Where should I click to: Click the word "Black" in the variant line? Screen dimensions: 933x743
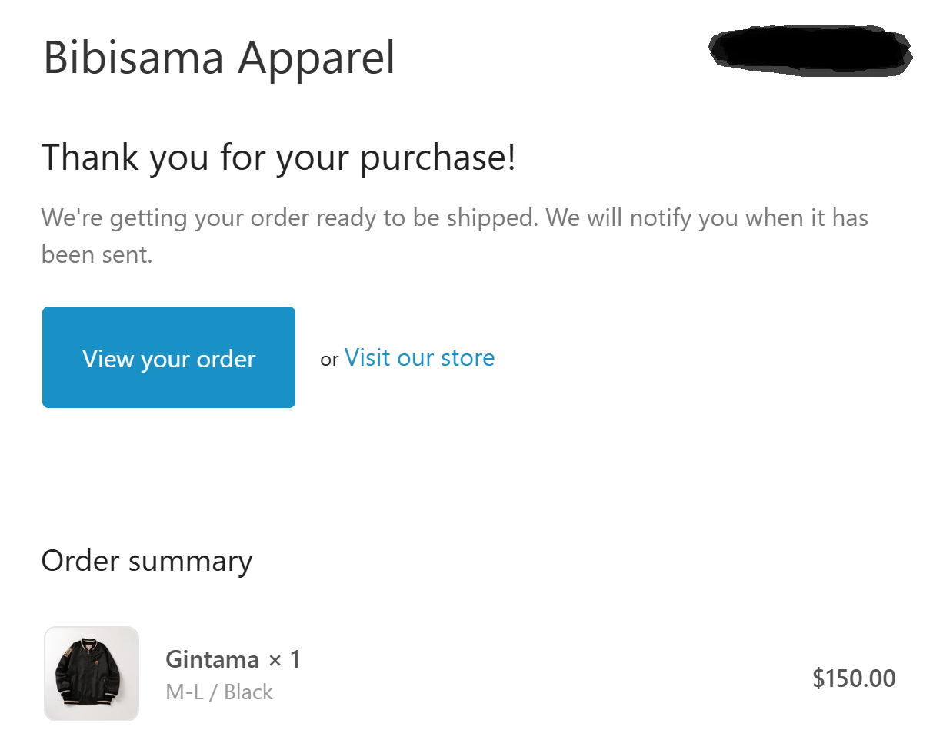(248, 692)
